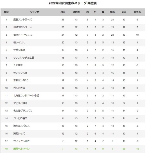Click 北海道コンサドーレ札幌 club name

(x=26, y=96)
